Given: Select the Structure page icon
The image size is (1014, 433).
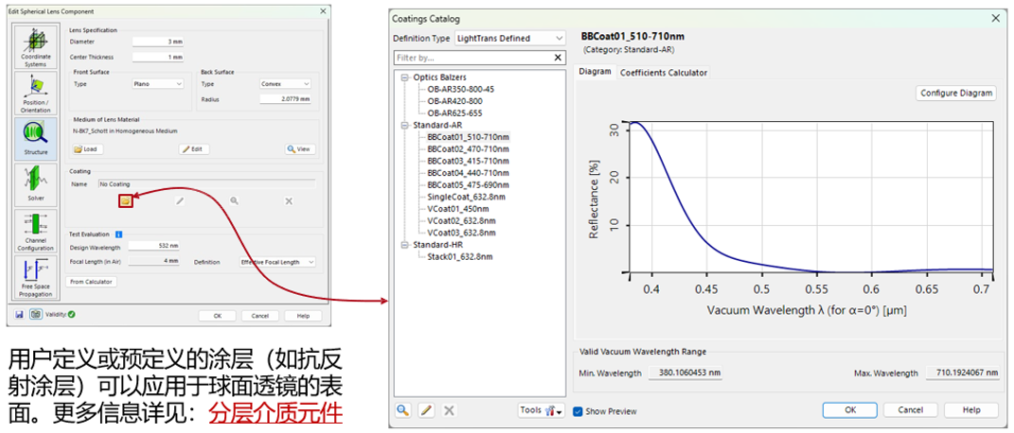Looking at the screenshot, I should point(36,138).
